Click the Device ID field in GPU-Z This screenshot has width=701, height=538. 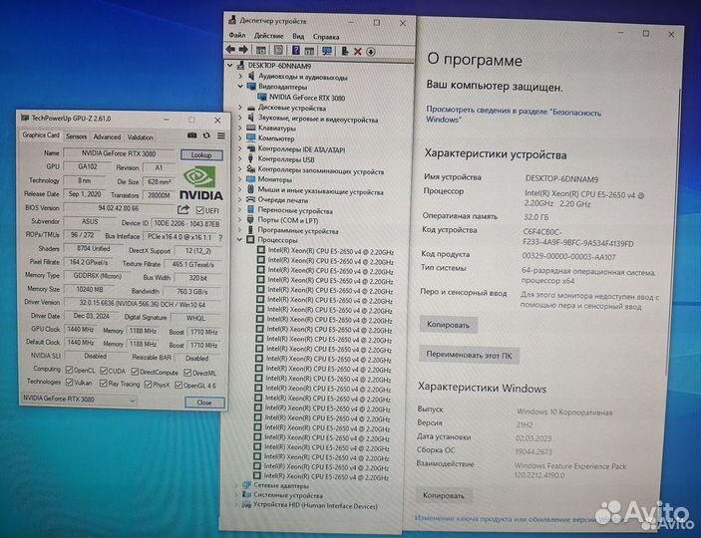pos(186,223)
